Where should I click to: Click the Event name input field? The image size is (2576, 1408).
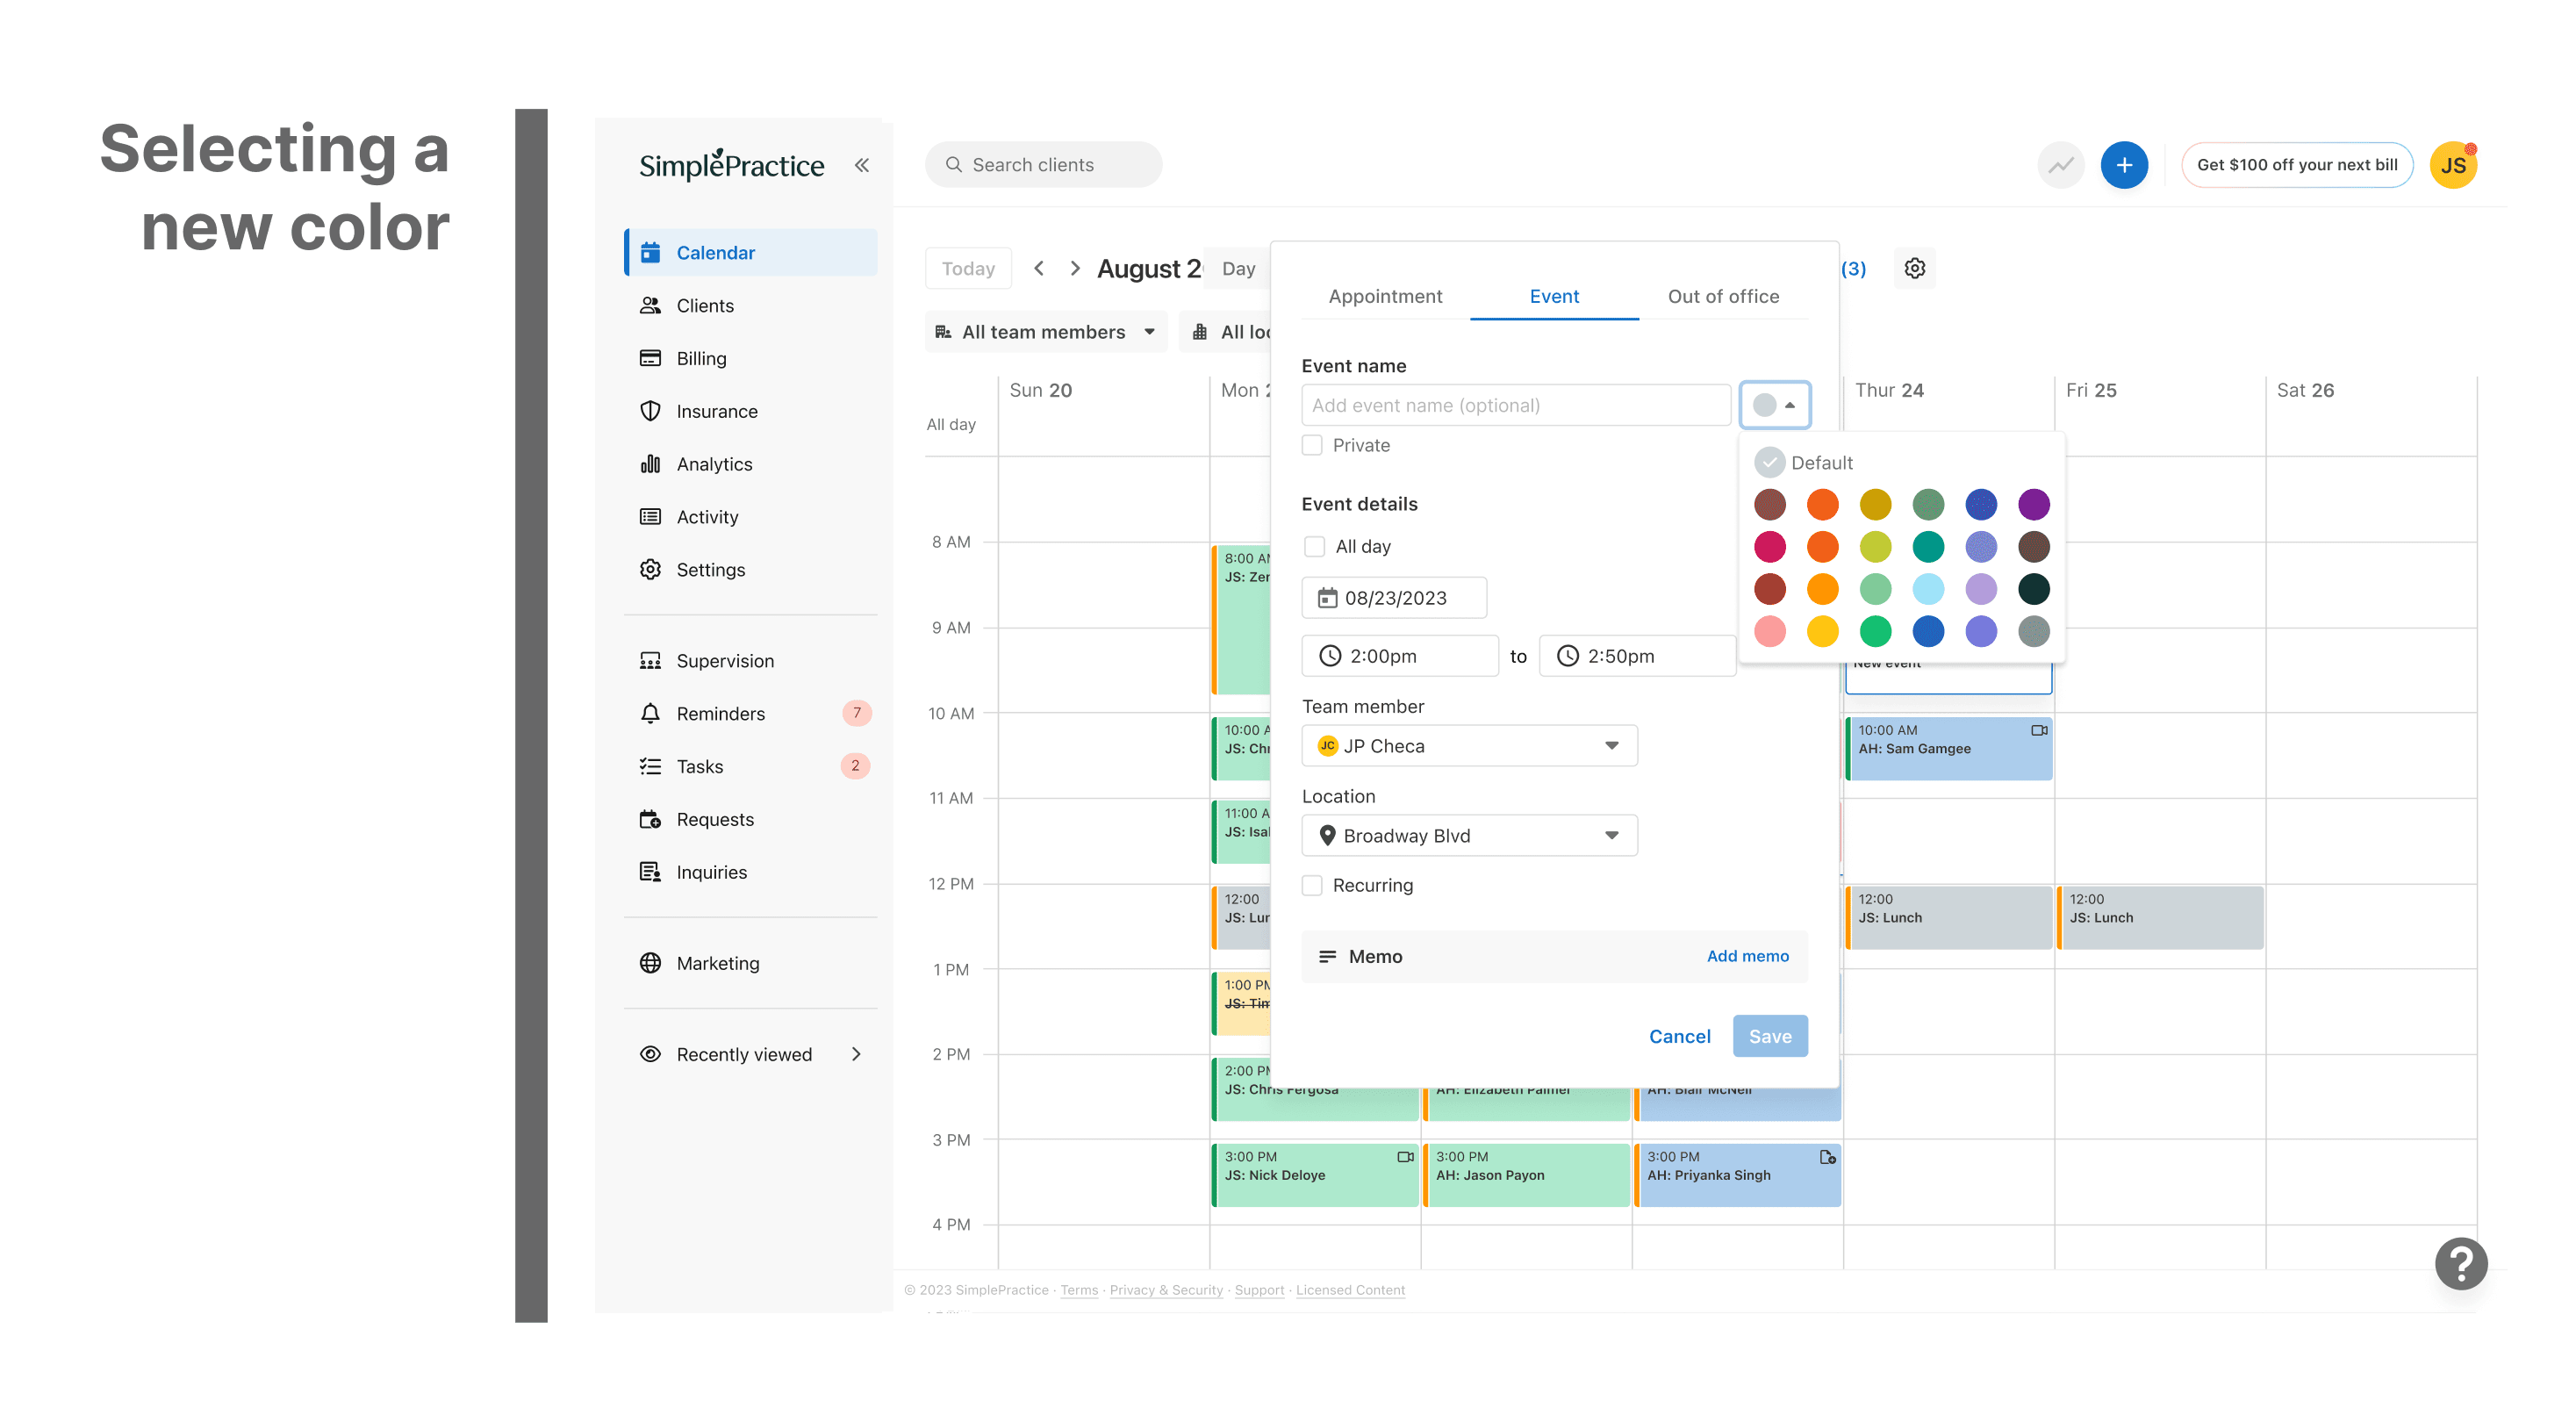point(1515,405)
